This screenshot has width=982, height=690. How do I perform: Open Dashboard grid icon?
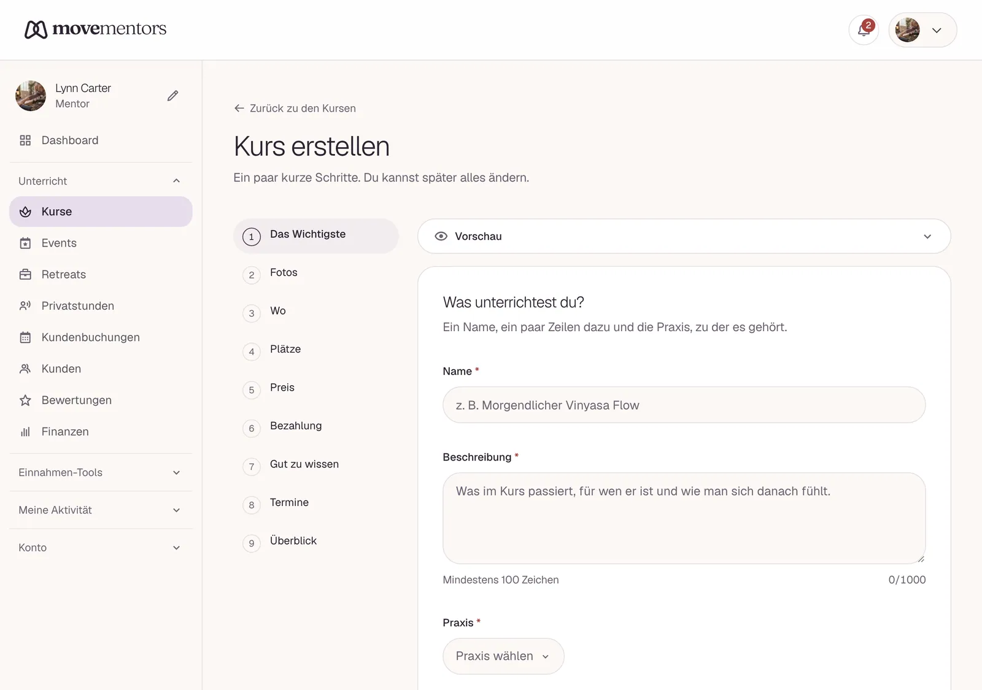click(x=25, y=140)
